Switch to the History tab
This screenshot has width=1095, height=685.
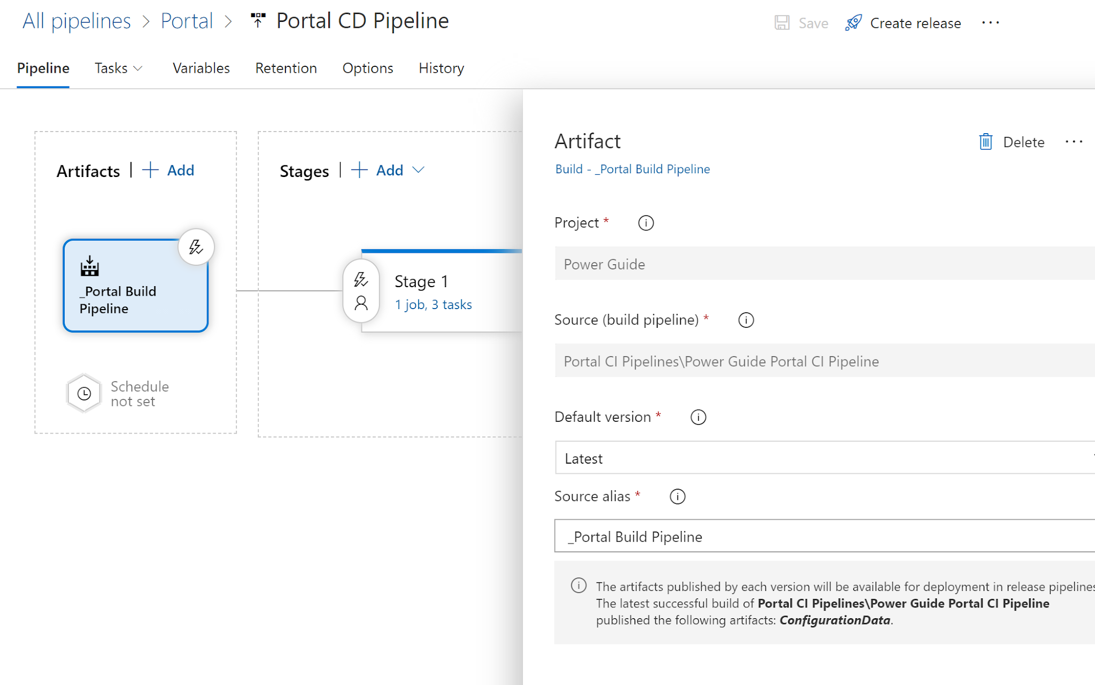441,68
